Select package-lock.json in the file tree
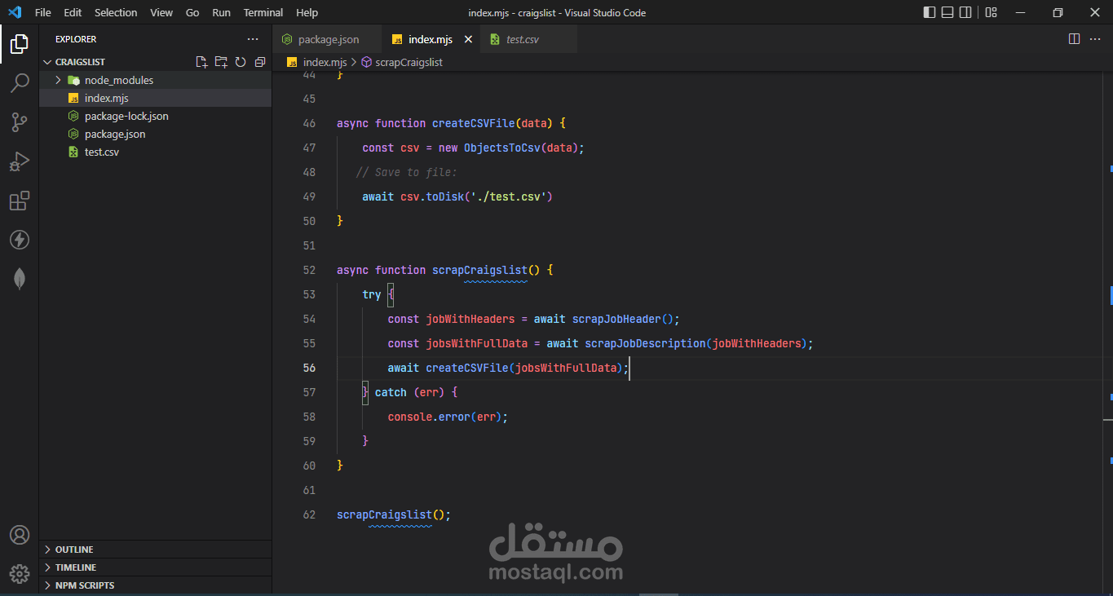The height and width of the screenshot is (596, 1113). tap(155, 116)
